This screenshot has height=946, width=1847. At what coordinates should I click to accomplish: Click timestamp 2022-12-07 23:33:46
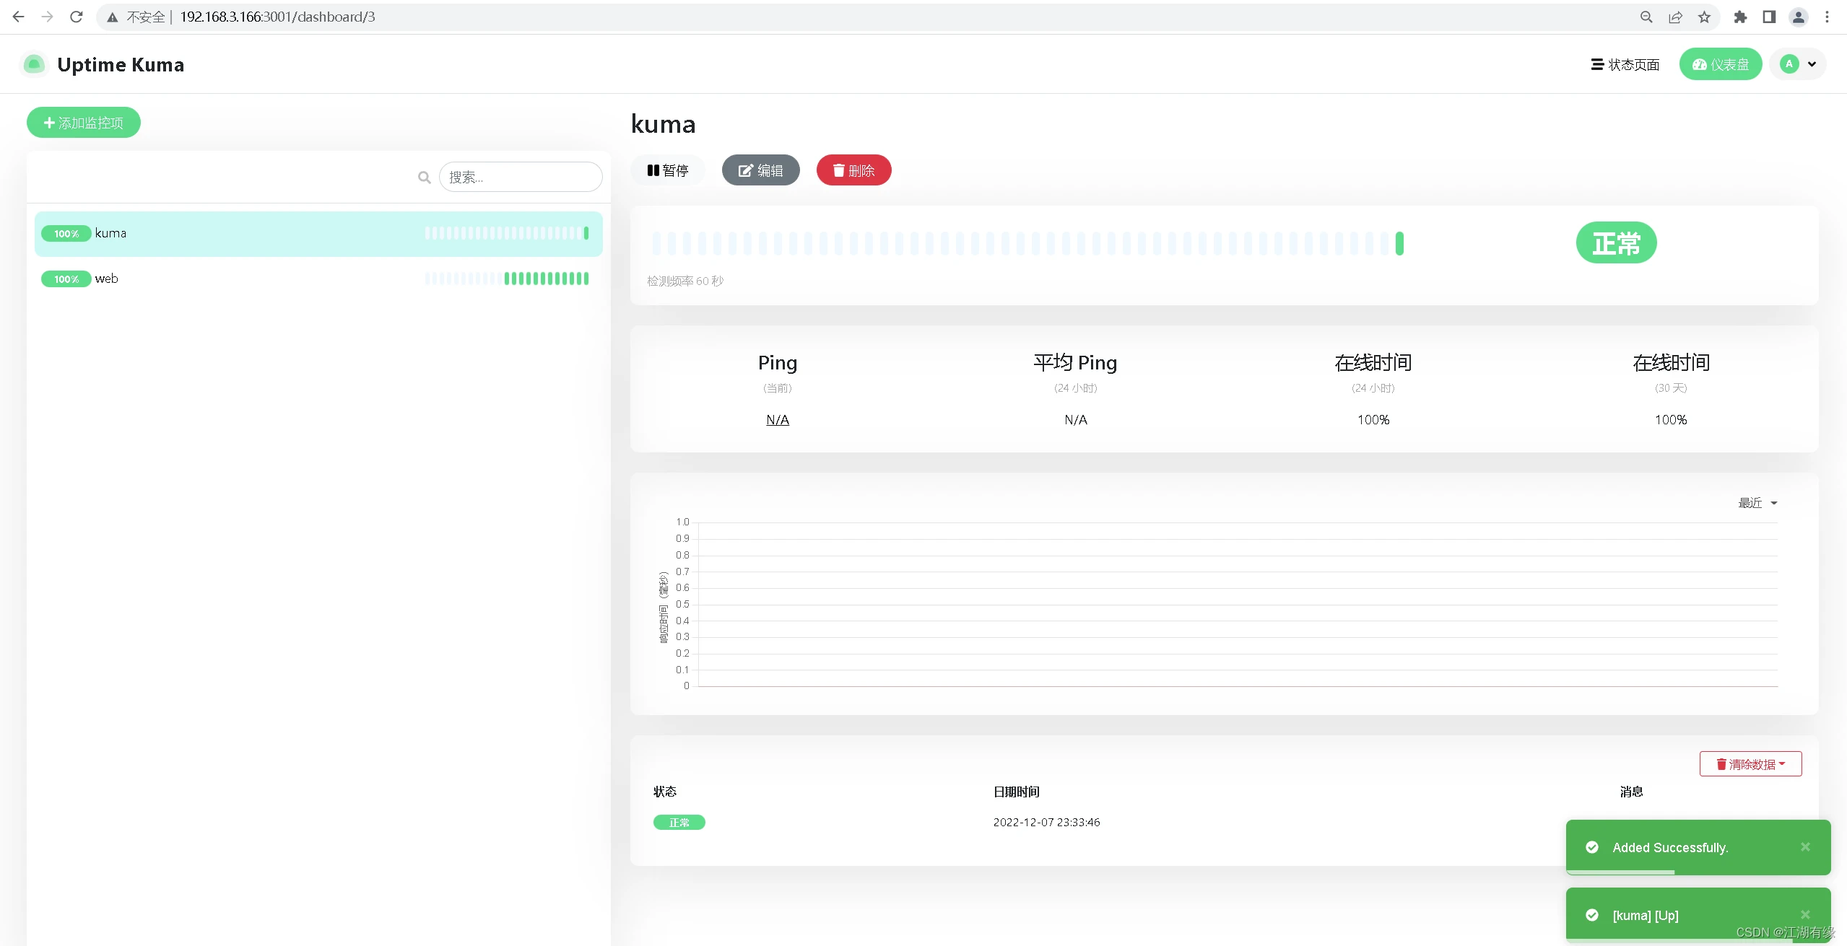(1047, 823)
